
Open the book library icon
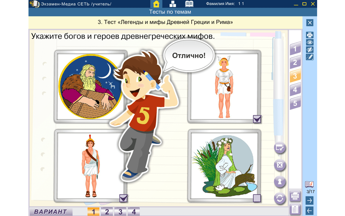coord(189,4)
